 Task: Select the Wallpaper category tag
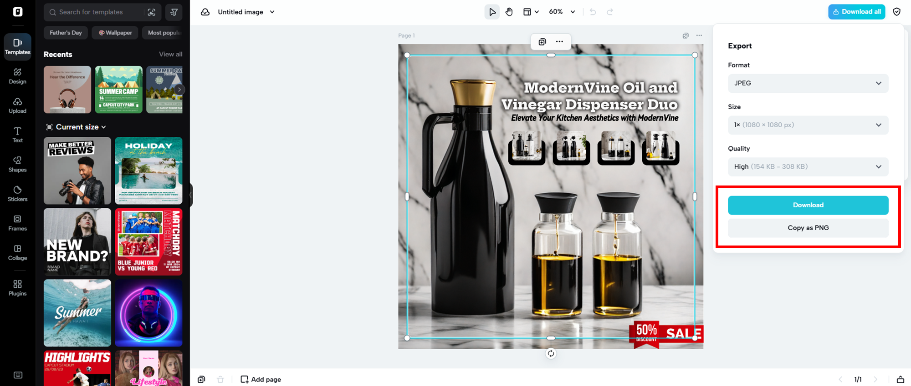(115, 33)
